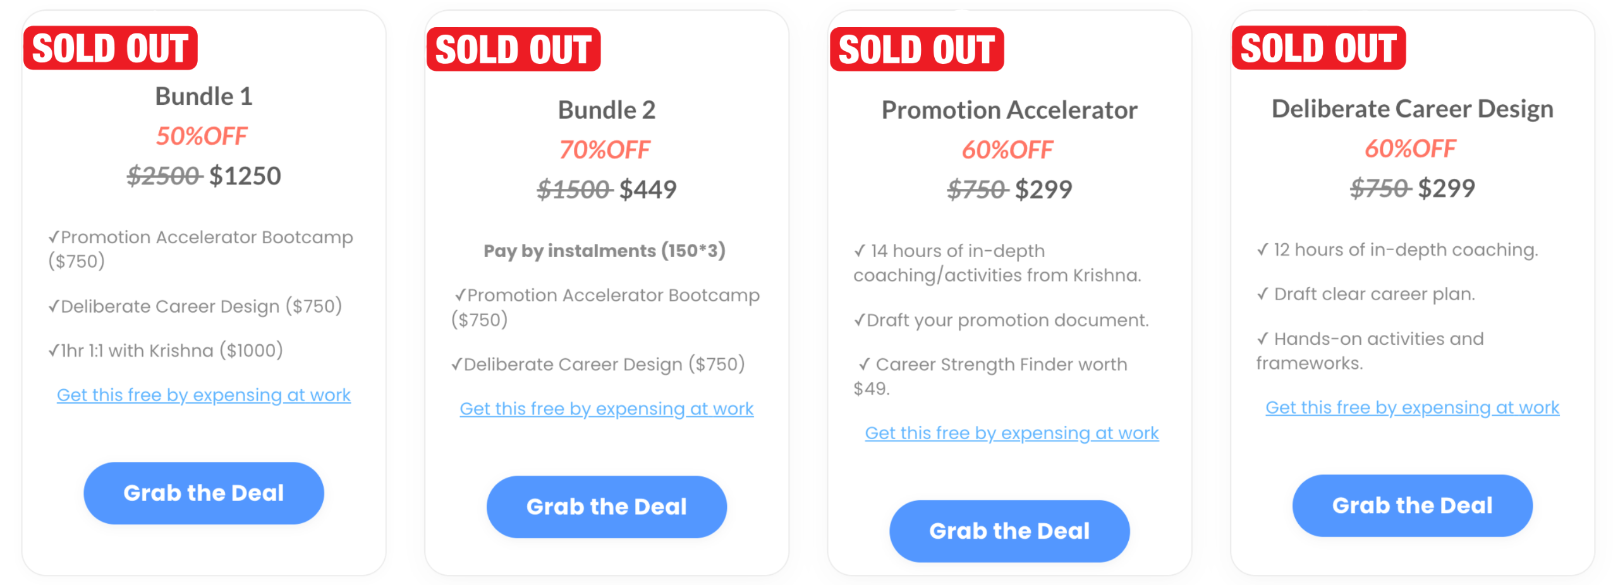Click the crossed-out $2500 price
This screenshot has width=1618, height=585.
(164, 176)
